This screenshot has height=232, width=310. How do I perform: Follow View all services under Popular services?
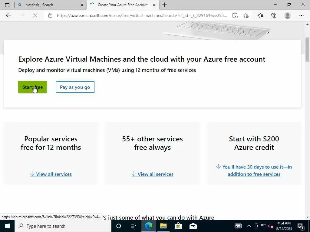click(x=51, y=174)
